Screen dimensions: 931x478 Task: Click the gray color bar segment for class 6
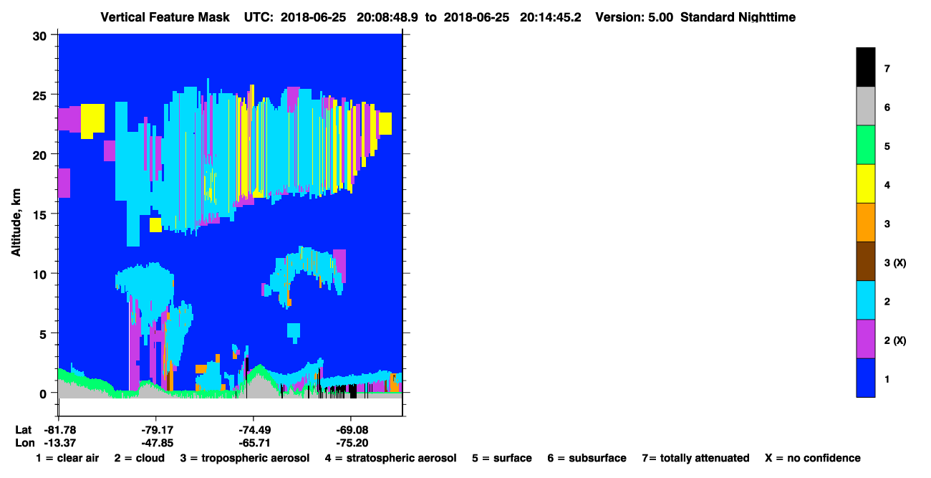coord(865,106)
